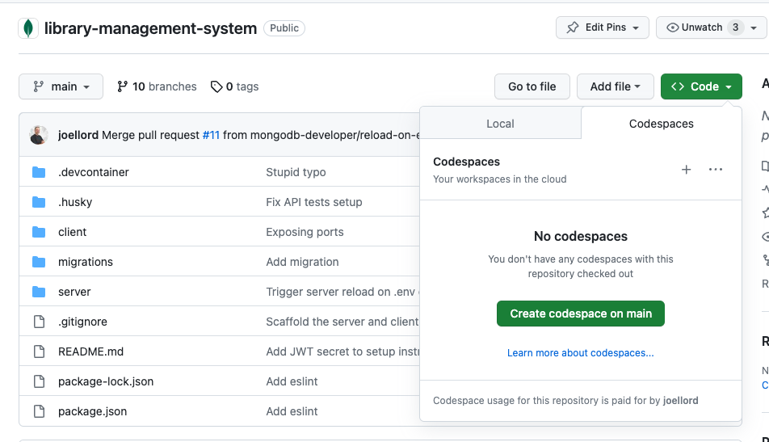Viewport: 769px width, 442px height.
Task: Open the migrations folder
Action: (x=86, y=262)
